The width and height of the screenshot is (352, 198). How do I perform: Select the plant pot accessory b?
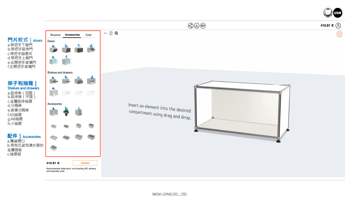[66, 112]
